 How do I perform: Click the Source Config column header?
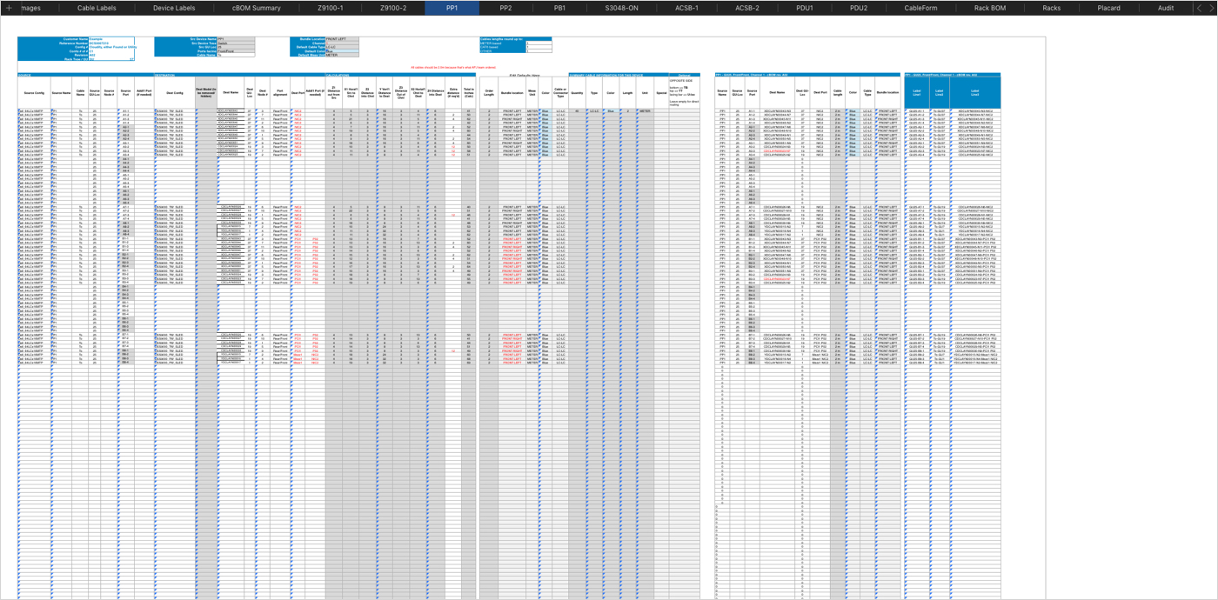34,92
